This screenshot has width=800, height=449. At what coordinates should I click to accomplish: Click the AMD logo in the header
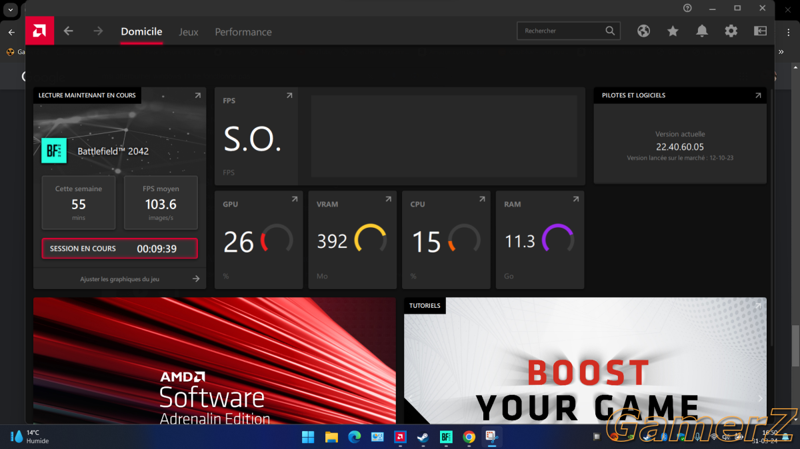(x=39, y=31)
